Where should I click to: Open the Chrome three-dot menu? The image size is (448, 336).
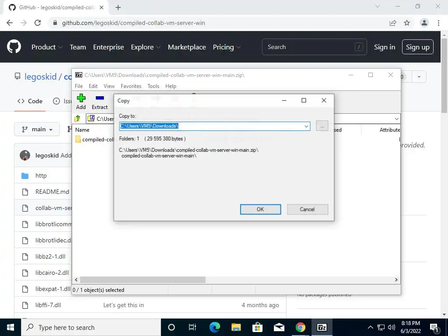coord(438,23)
